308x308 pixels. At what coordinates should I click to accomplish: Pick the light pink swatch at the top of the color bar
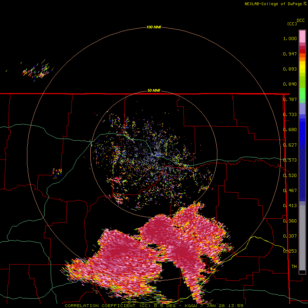click(302, 36)
